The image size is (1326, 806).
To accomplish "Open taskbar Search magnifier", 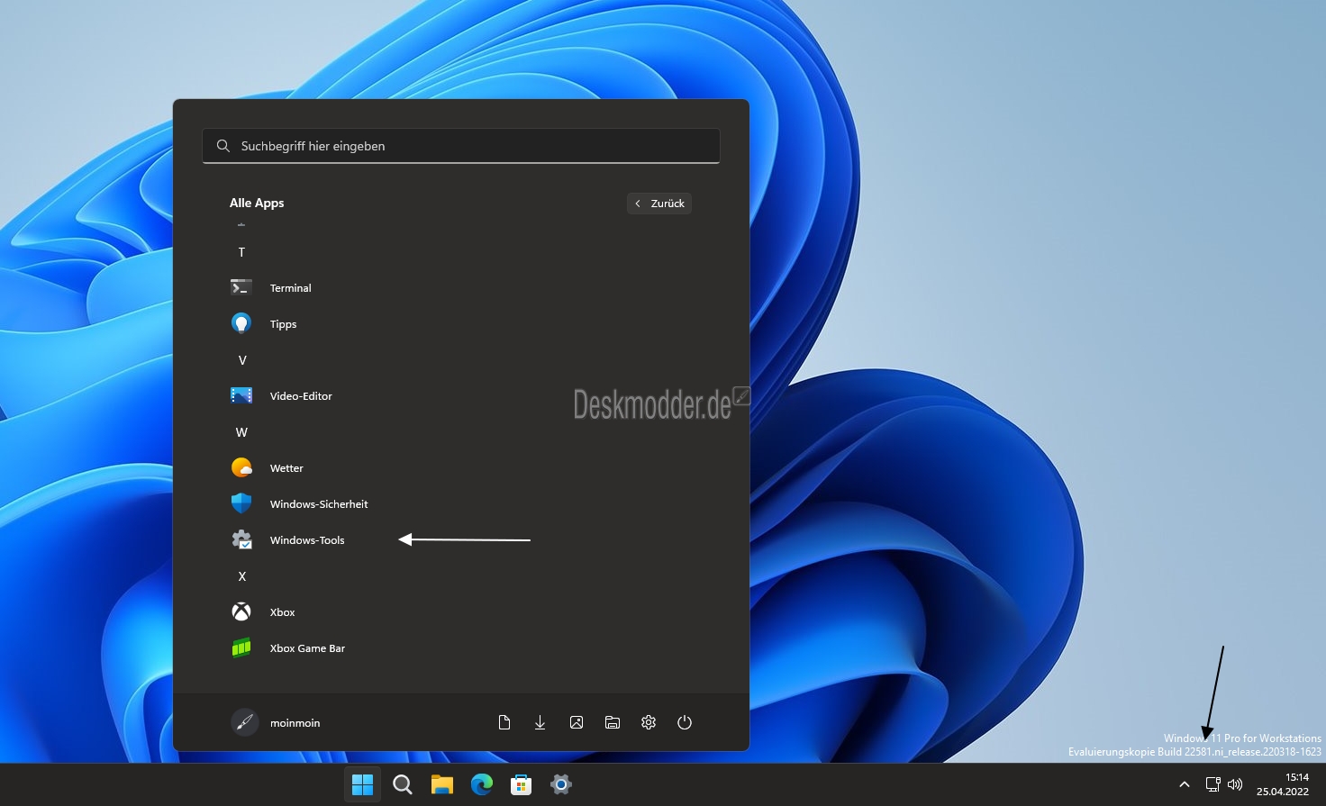I will [403, 784].
